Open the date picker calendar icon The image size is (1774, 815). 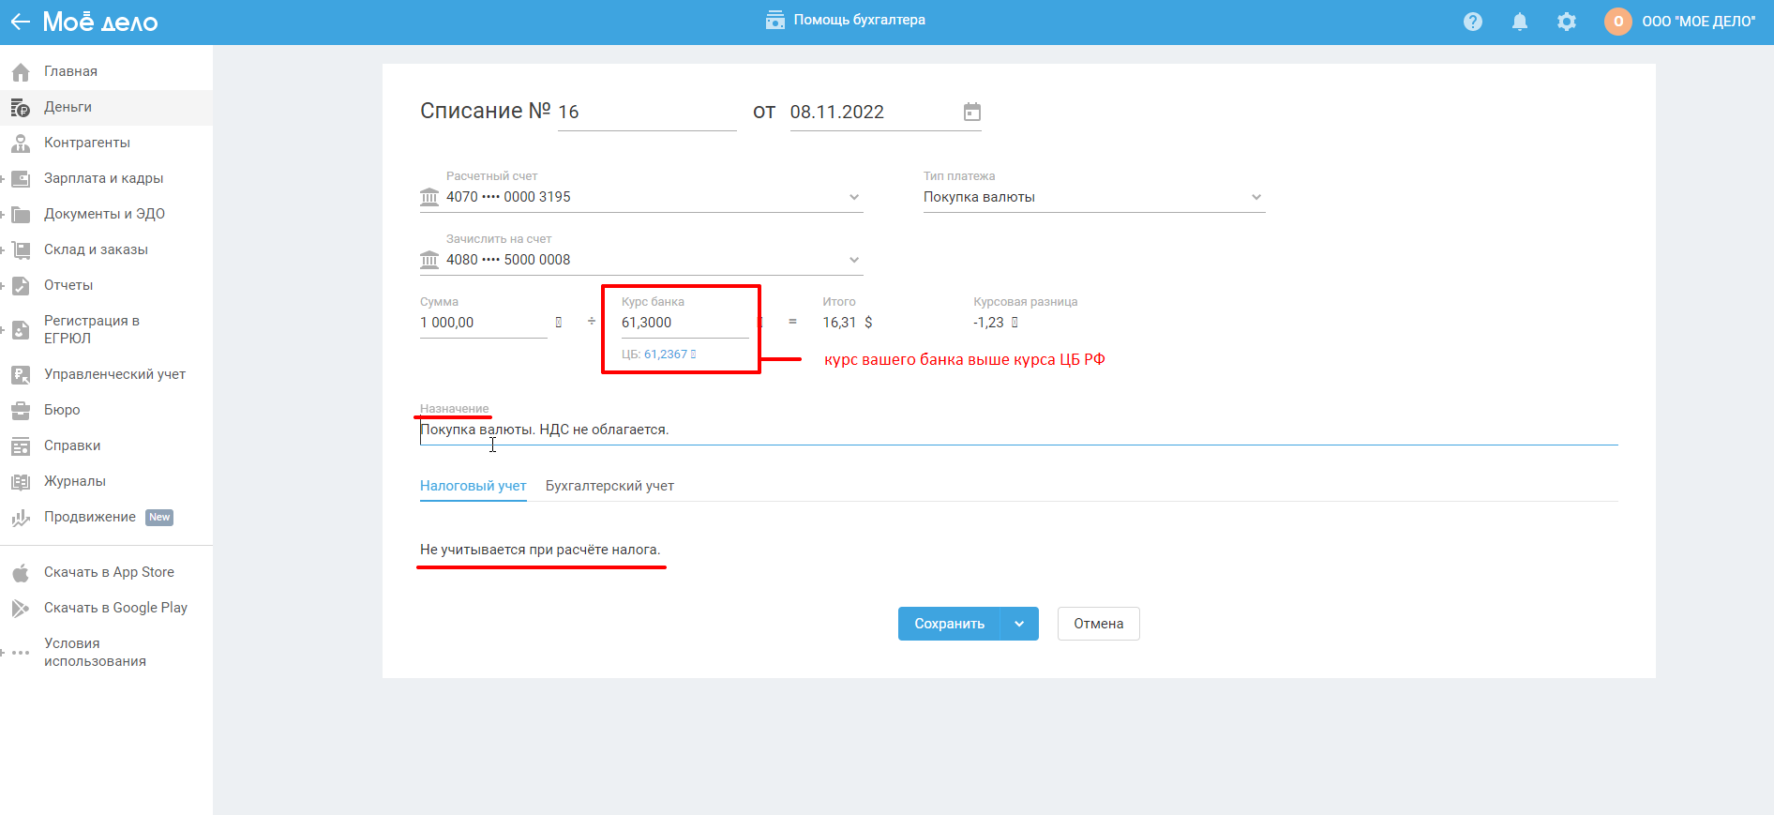972,112
